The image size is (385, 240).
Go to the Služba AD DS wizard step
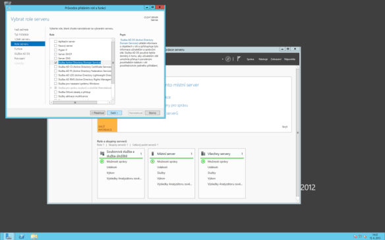tap(22, 53)
